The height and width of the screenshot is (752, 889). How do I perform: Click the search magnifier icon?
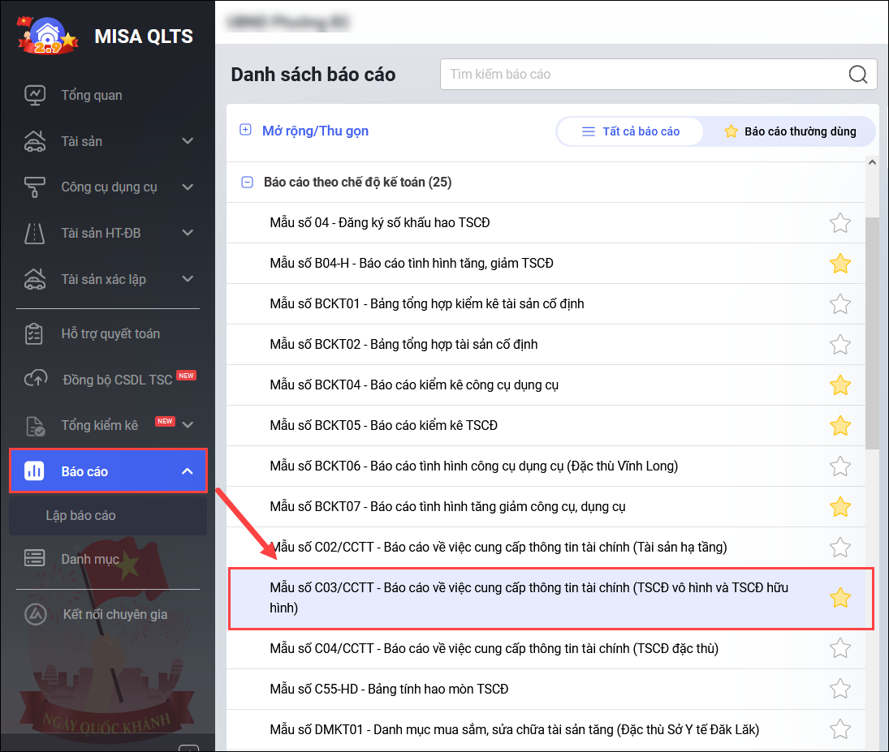point(857,75)
